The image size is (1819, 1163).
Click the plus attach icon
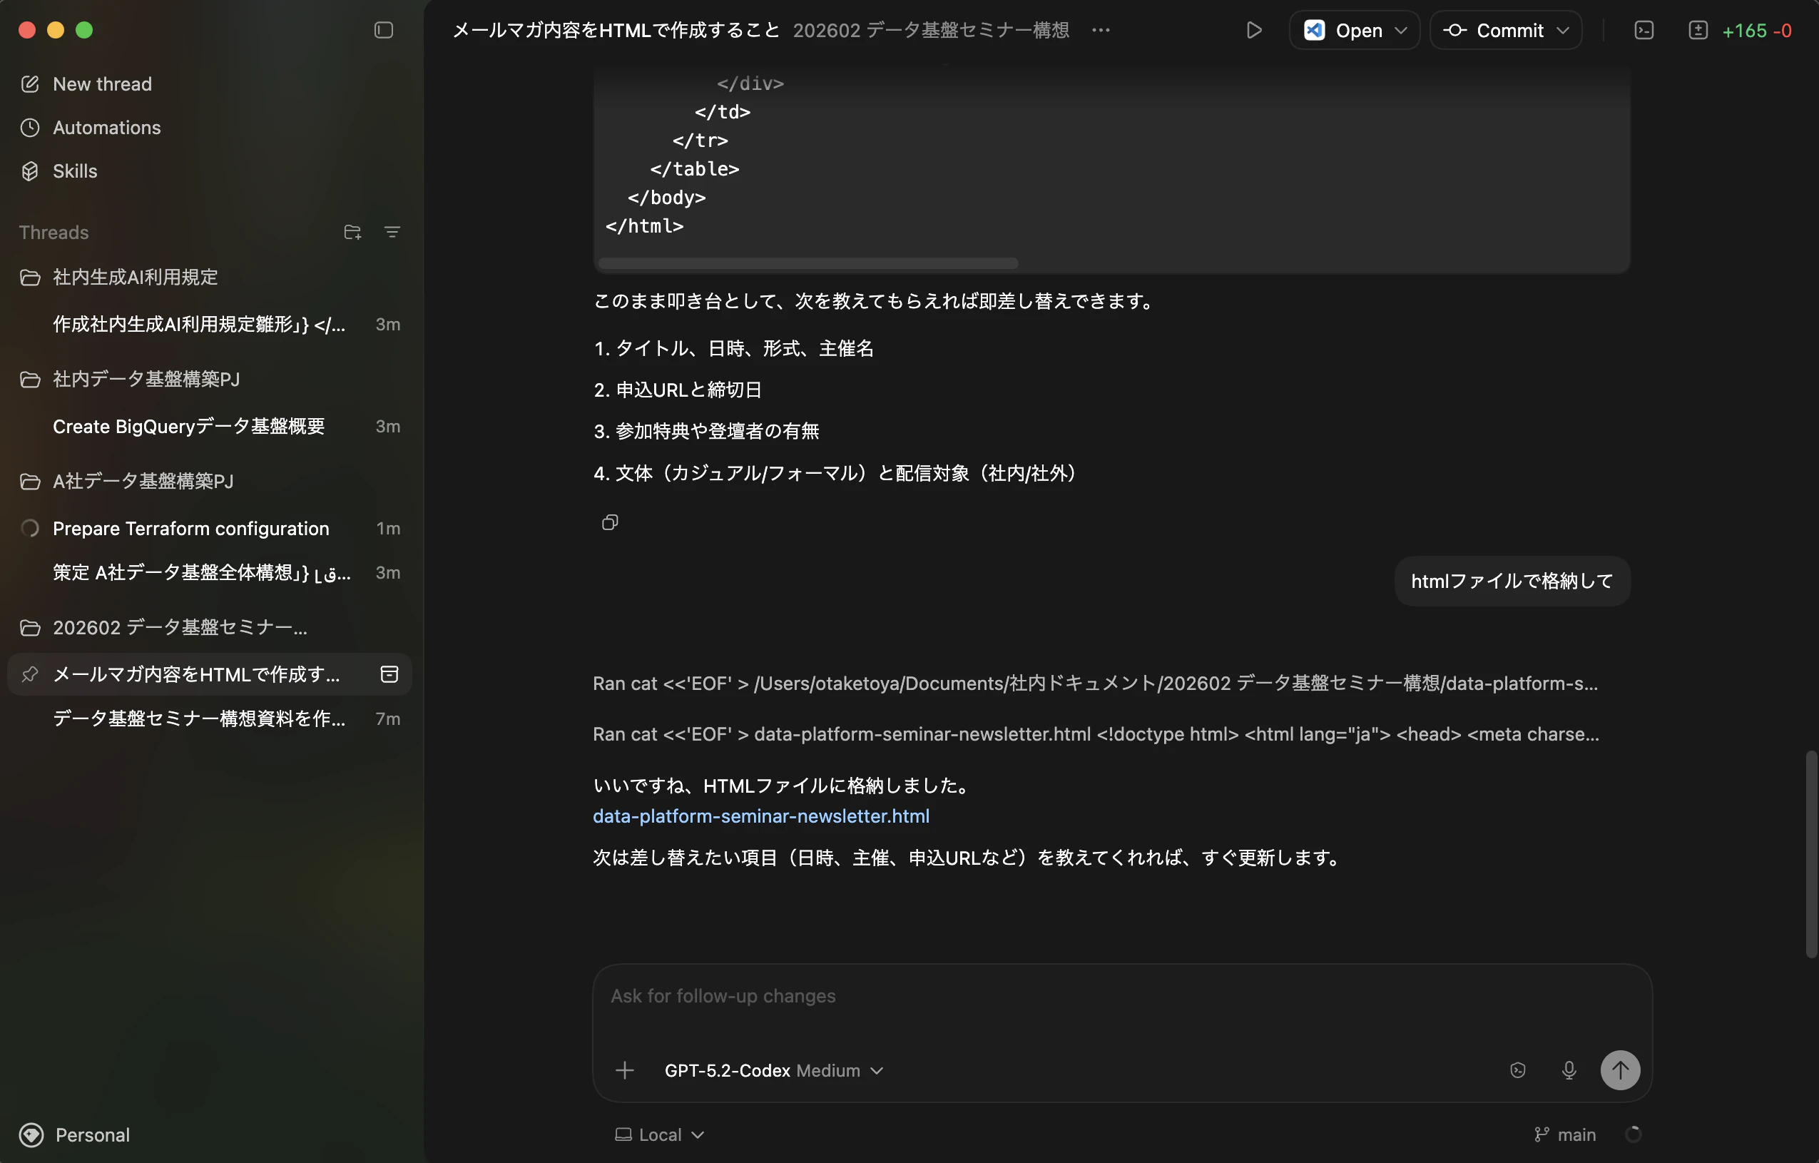pos(625,1070)
